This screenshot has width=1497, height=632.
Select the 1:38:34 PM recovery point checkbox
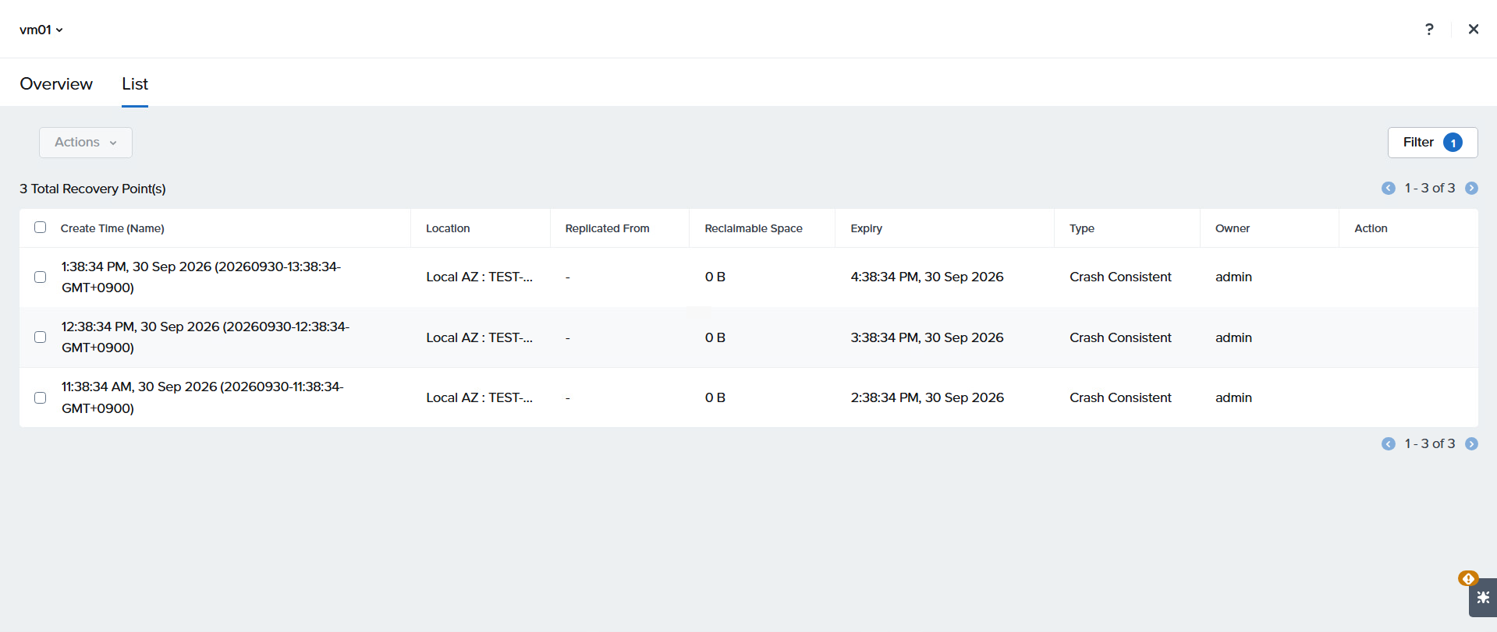point(41,277)
